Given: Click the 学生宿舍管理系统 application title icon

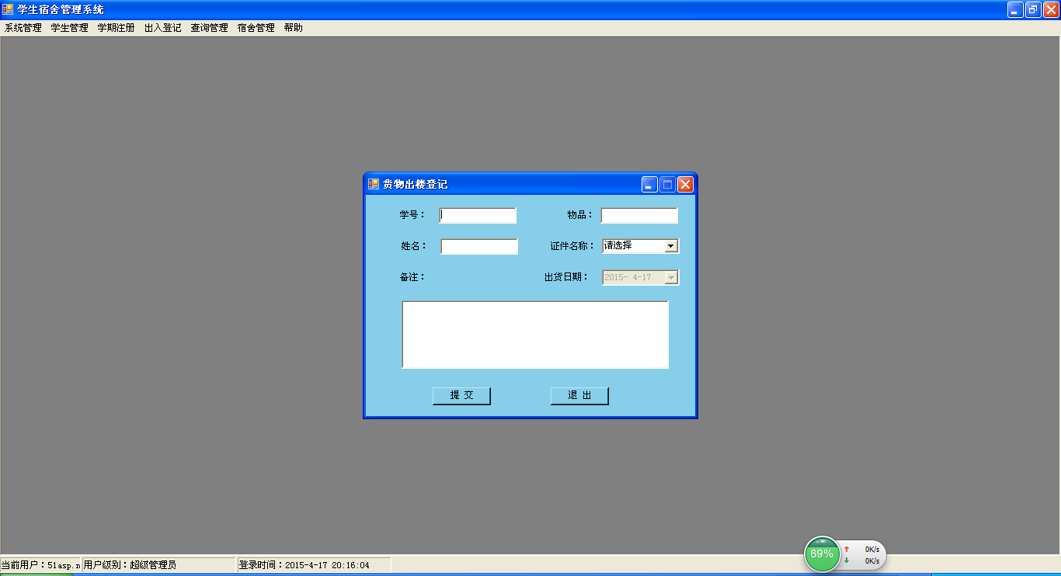Looking at the screenshot, I should tap(8, 9).
